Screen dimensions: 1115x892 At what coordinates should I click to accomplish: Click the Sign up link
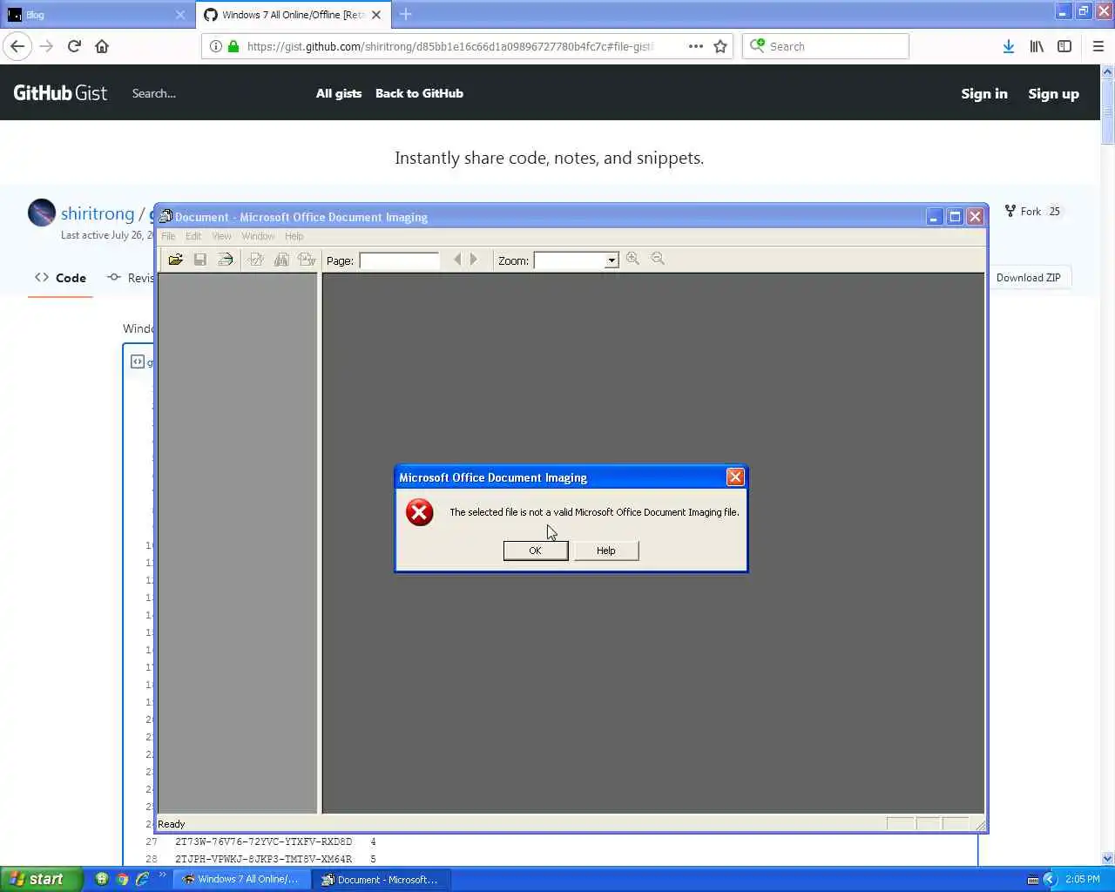(x=1053, y=94)
